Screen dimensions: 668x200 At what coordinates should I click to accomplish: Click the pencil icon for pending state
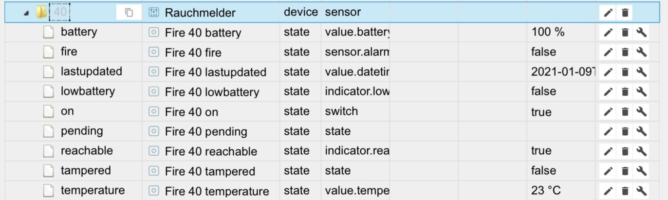coord(608,131)
